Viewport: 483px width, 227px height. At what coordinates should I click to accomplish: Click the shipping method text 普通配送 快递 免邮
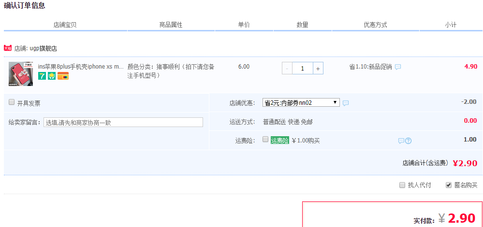(288, 122)
